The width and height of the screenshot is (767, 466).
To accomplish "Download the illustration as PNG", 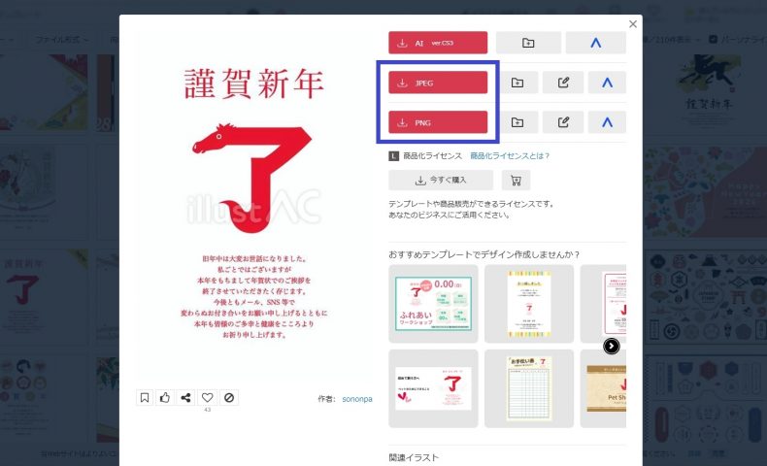I will (438, 122).
